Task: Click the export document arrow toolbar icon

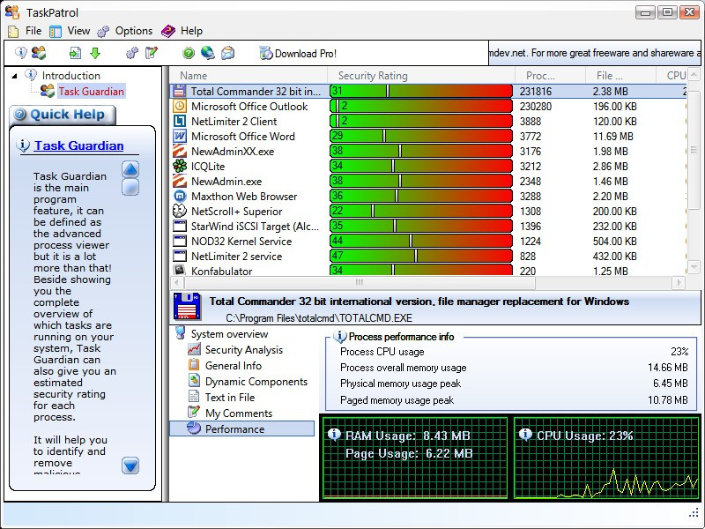Action: coord(75,53)
